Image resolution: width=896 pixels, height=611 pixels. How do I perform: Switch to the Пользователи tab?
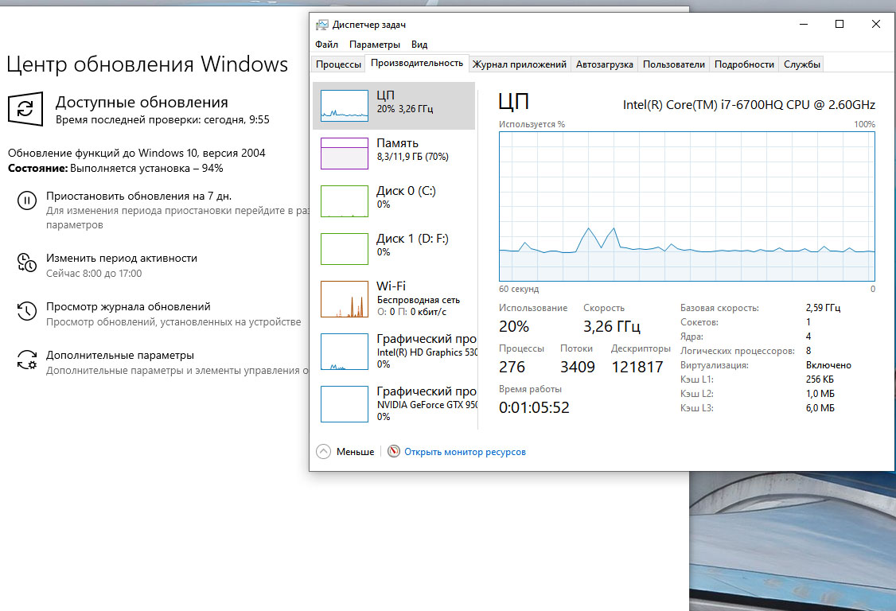pyautogui.click(x=674, y=64)
